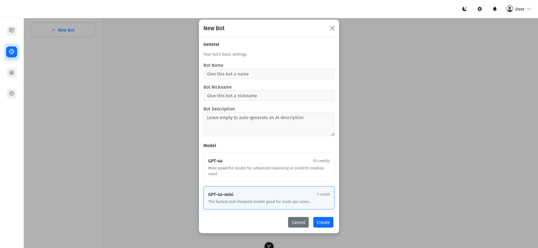Cancel the new bot dialog
538x248 pixels.
click(298, 222)
